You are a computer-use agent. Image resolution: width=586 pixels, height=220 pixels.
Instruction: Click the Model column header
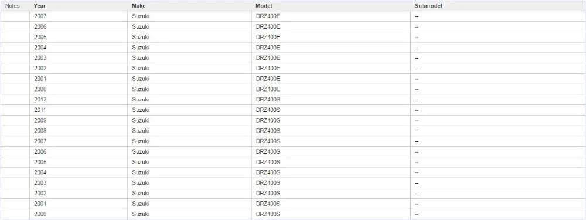pyautogui.click(x=264, y=6)
